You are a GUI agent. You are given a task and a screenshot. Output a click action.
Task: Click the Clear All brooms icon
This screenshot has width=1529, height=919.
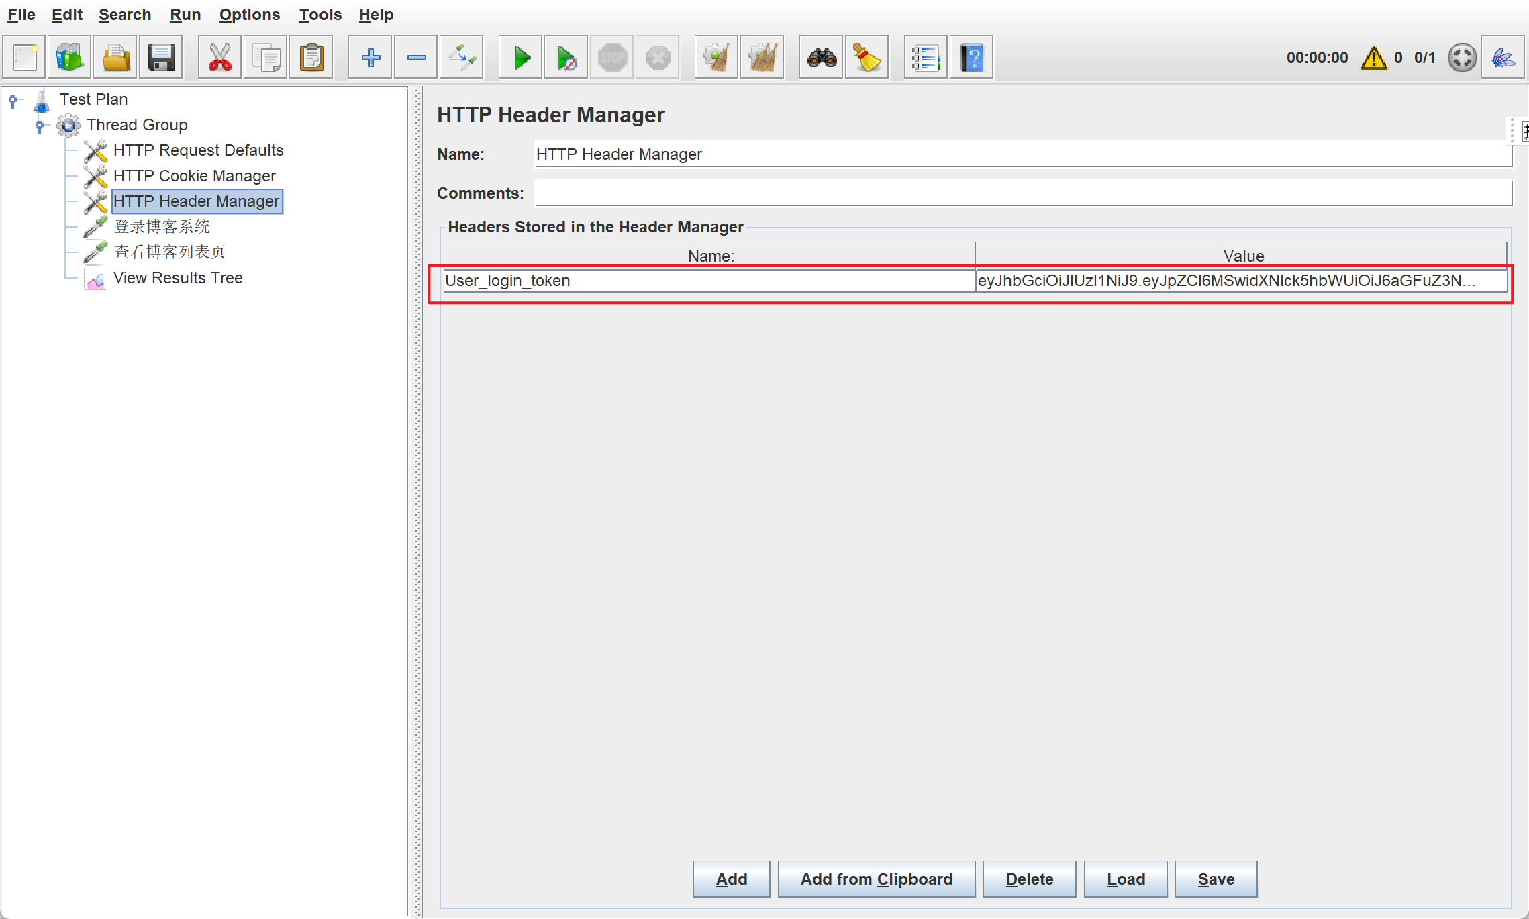pos(762,58)
